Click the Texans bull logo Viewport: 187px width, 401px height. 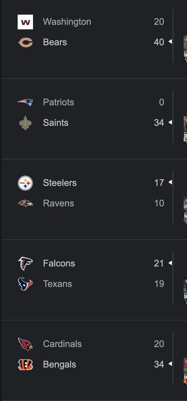[x=25, y=284]
